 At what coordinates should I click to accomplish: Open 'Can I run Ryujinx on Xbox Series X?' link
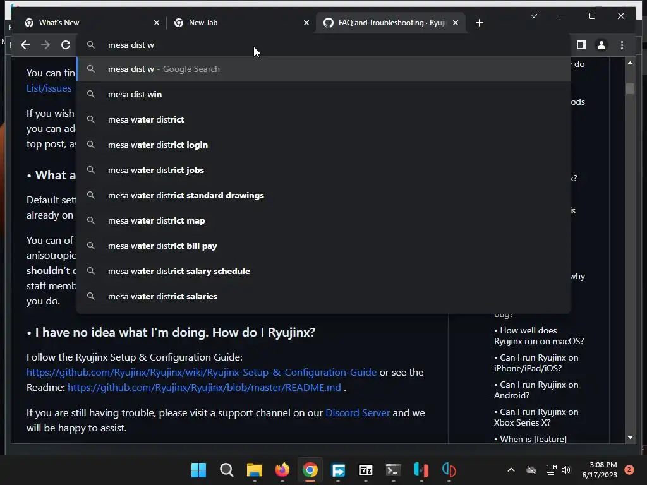tap(536, 417)
